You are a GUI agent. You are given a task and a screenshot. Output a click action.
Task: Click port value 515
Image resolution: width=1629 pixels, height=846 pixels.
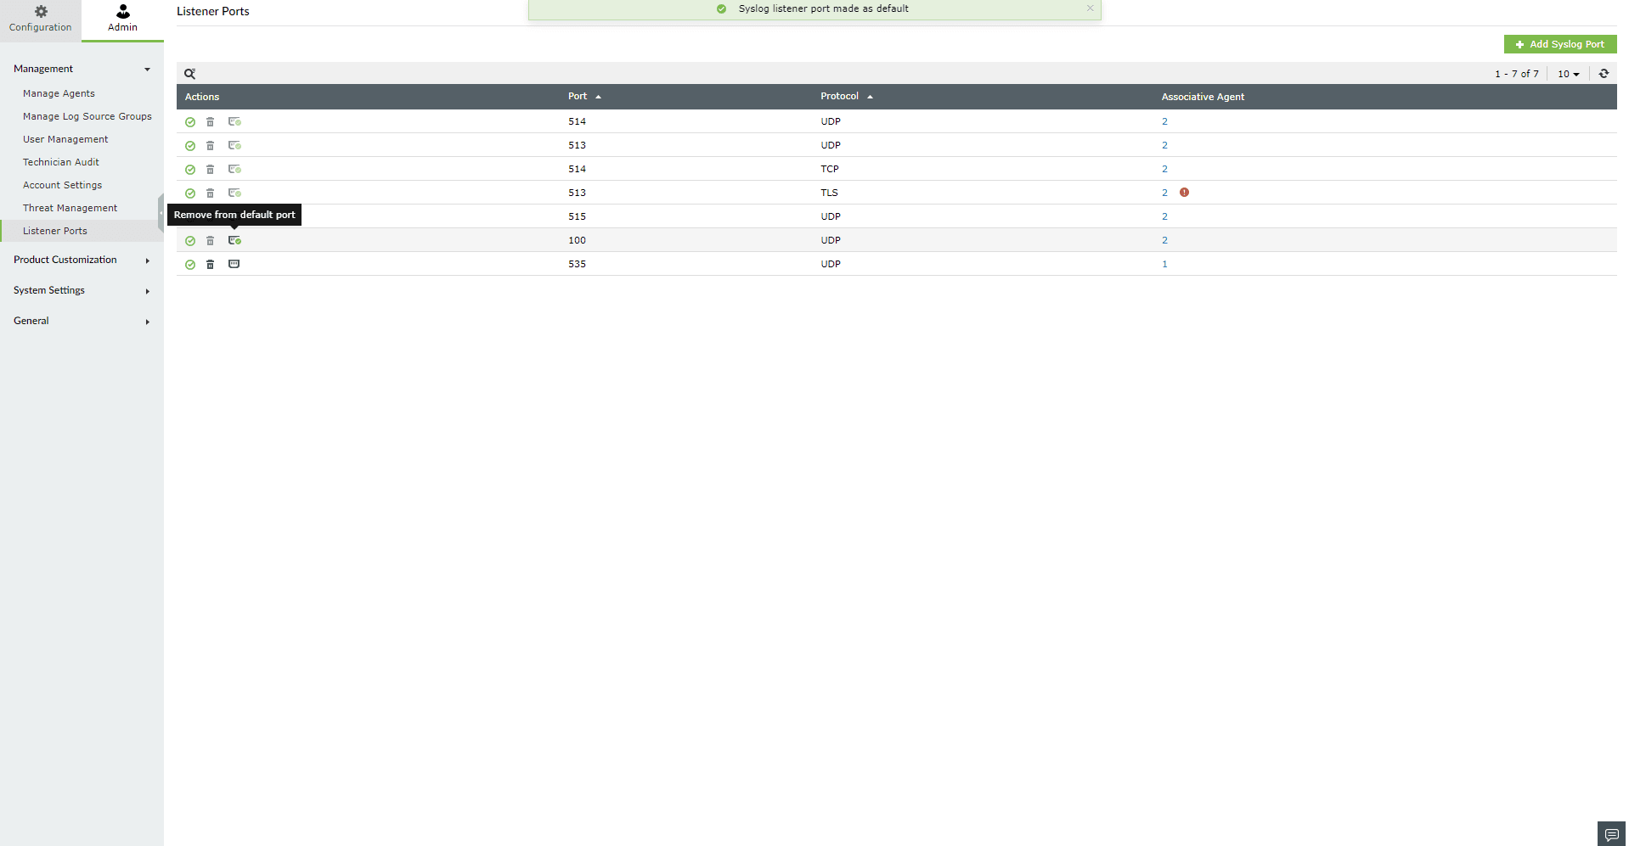coord(577,216)
